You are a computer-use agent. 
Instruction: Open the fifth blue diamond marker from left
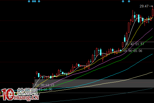coord(123,1)
